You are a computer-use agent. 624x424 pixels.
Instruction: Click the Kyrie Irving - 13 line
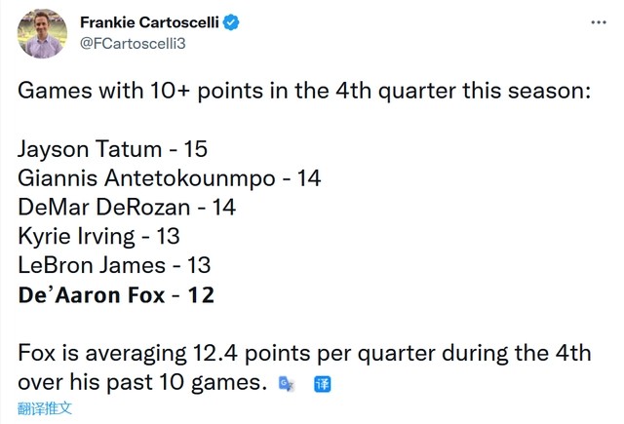(98, 237)
